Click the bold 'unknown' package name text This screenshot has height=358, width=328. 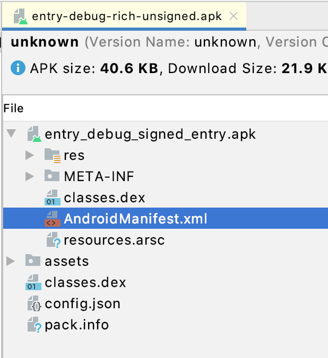pos(45,42)
